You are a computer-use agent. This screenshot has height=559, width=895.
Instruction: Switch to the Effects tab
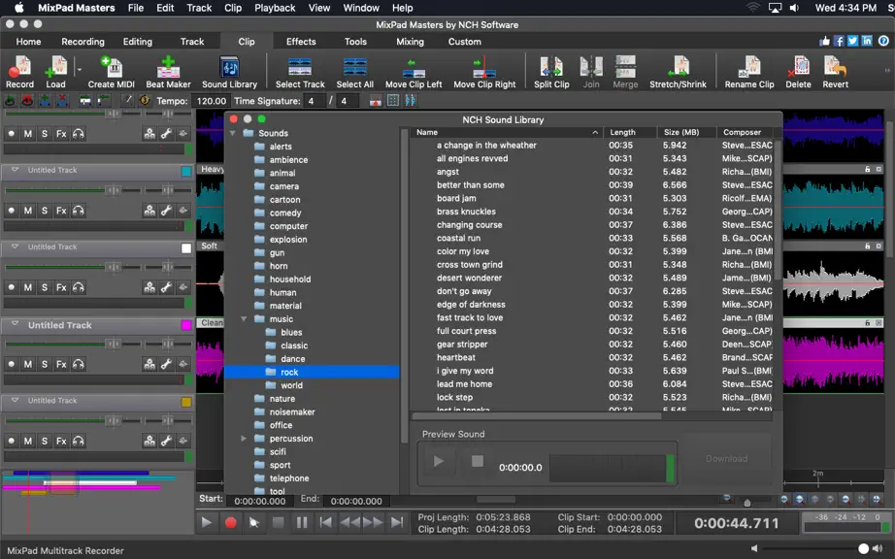(x=301, y=42)
